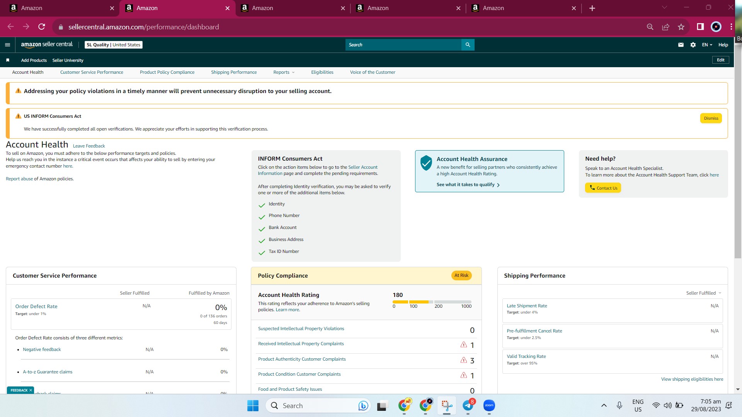Viewport: 742px width, 417px height.
Task: Click the Edit button in the favorites bar
Action: coord(721,60)
